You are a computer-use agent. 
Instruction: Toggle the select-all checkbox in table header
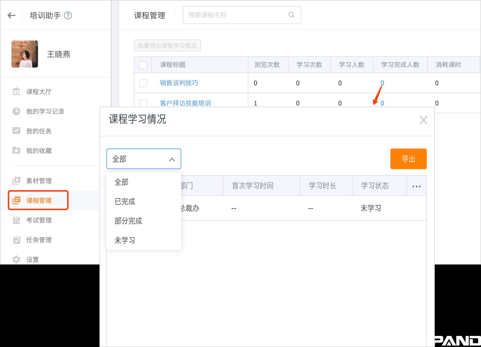pos(143,65)
